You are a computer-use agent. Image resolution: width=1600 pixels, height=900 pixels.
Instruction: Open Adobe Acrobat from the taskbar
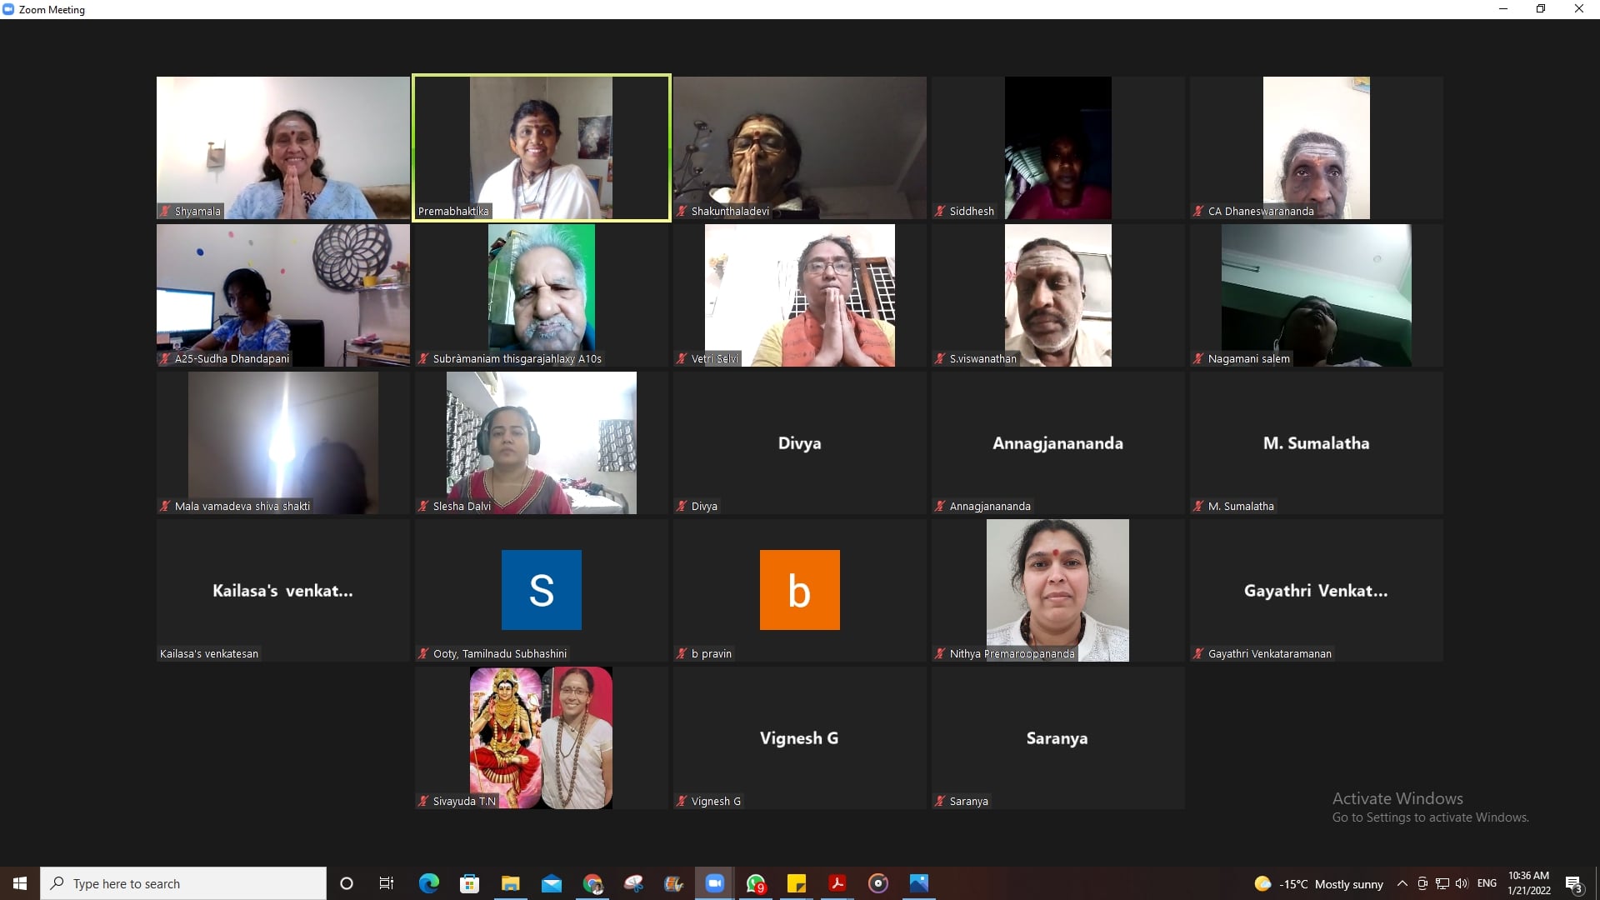coord(837,883)
